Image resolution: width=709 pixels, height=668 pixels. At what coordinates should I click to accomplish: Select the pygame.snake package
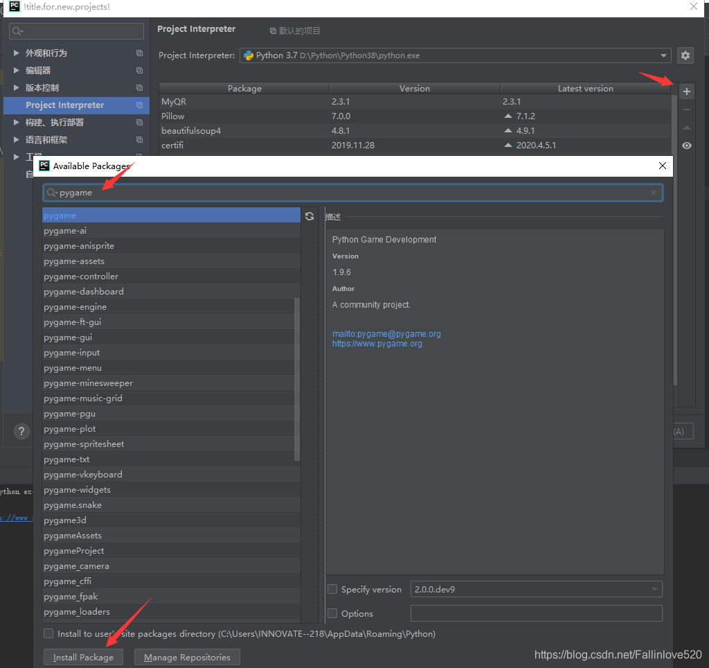[172, 505]
